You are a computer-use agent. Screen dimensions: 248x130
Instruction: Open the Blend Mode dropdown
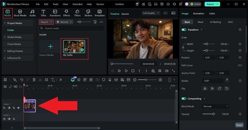click(x=216, y=106)
